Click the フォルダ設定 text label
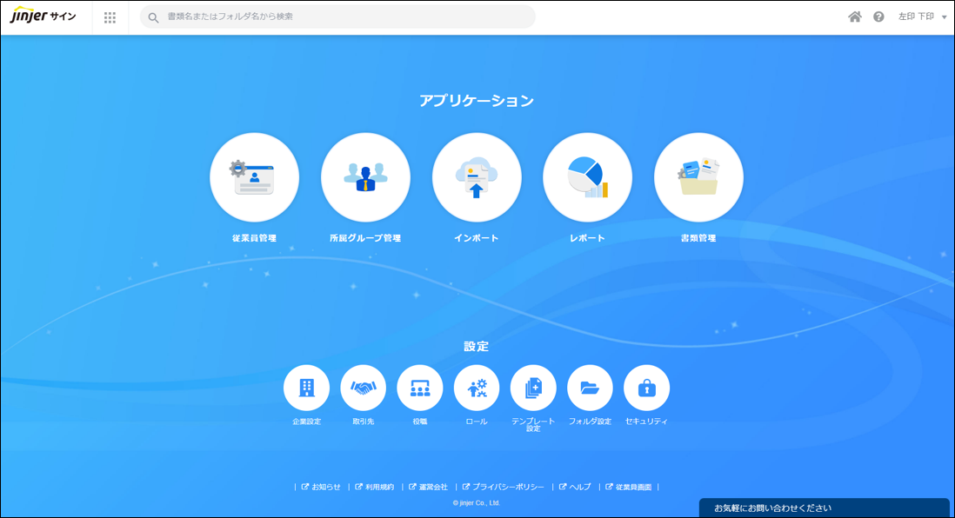 590,422
